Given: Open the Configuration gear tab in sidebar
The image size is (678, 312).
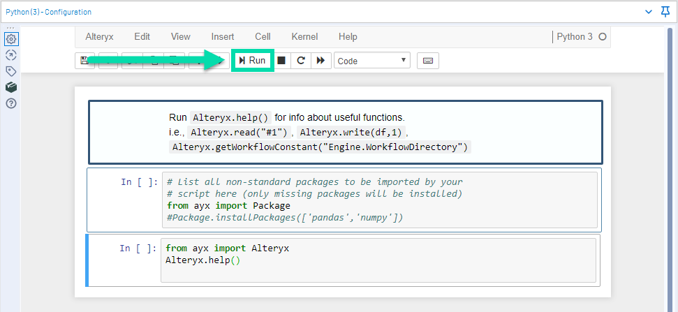Looking at the screenshot, I should pos(11,39).
